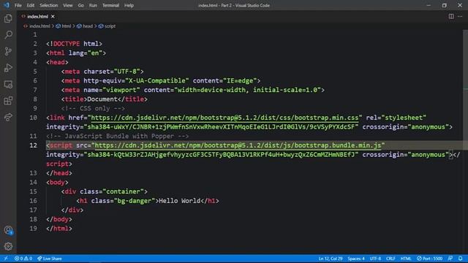Click the "UTF-8" charset value

coord(127,72)
